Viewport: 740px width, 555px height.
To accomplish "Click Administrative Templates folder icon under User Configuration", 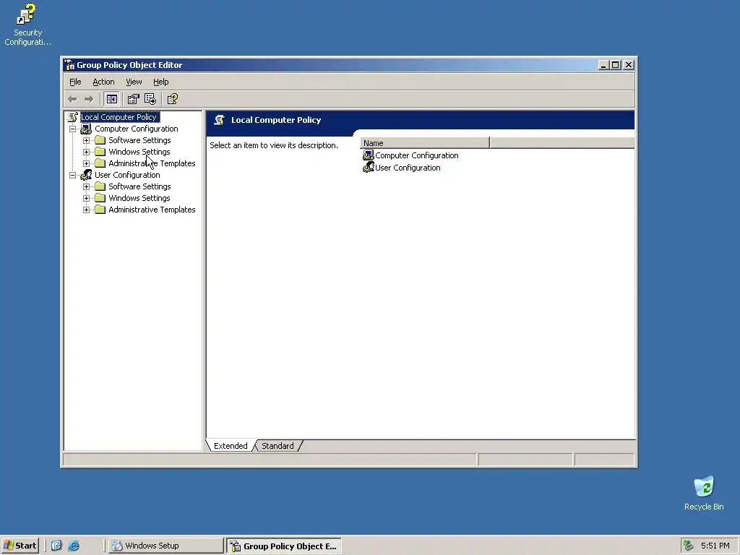I will click(100, 210).
